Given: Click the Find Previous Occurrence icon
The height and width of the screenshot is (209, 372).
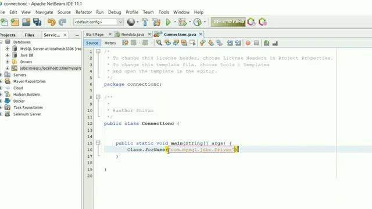Looking at the screenshot, I should [x=167, y=43].
